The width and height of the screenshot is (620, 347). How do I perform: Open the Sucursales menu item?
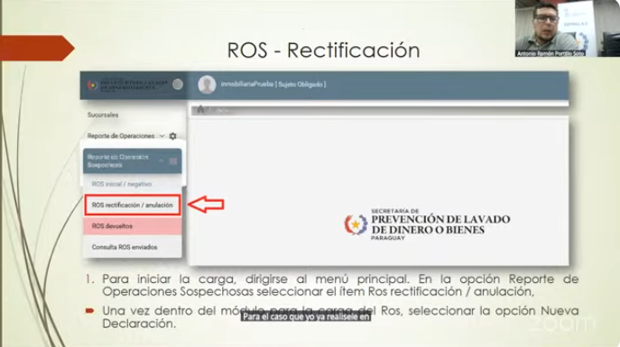tap(103, 114)
